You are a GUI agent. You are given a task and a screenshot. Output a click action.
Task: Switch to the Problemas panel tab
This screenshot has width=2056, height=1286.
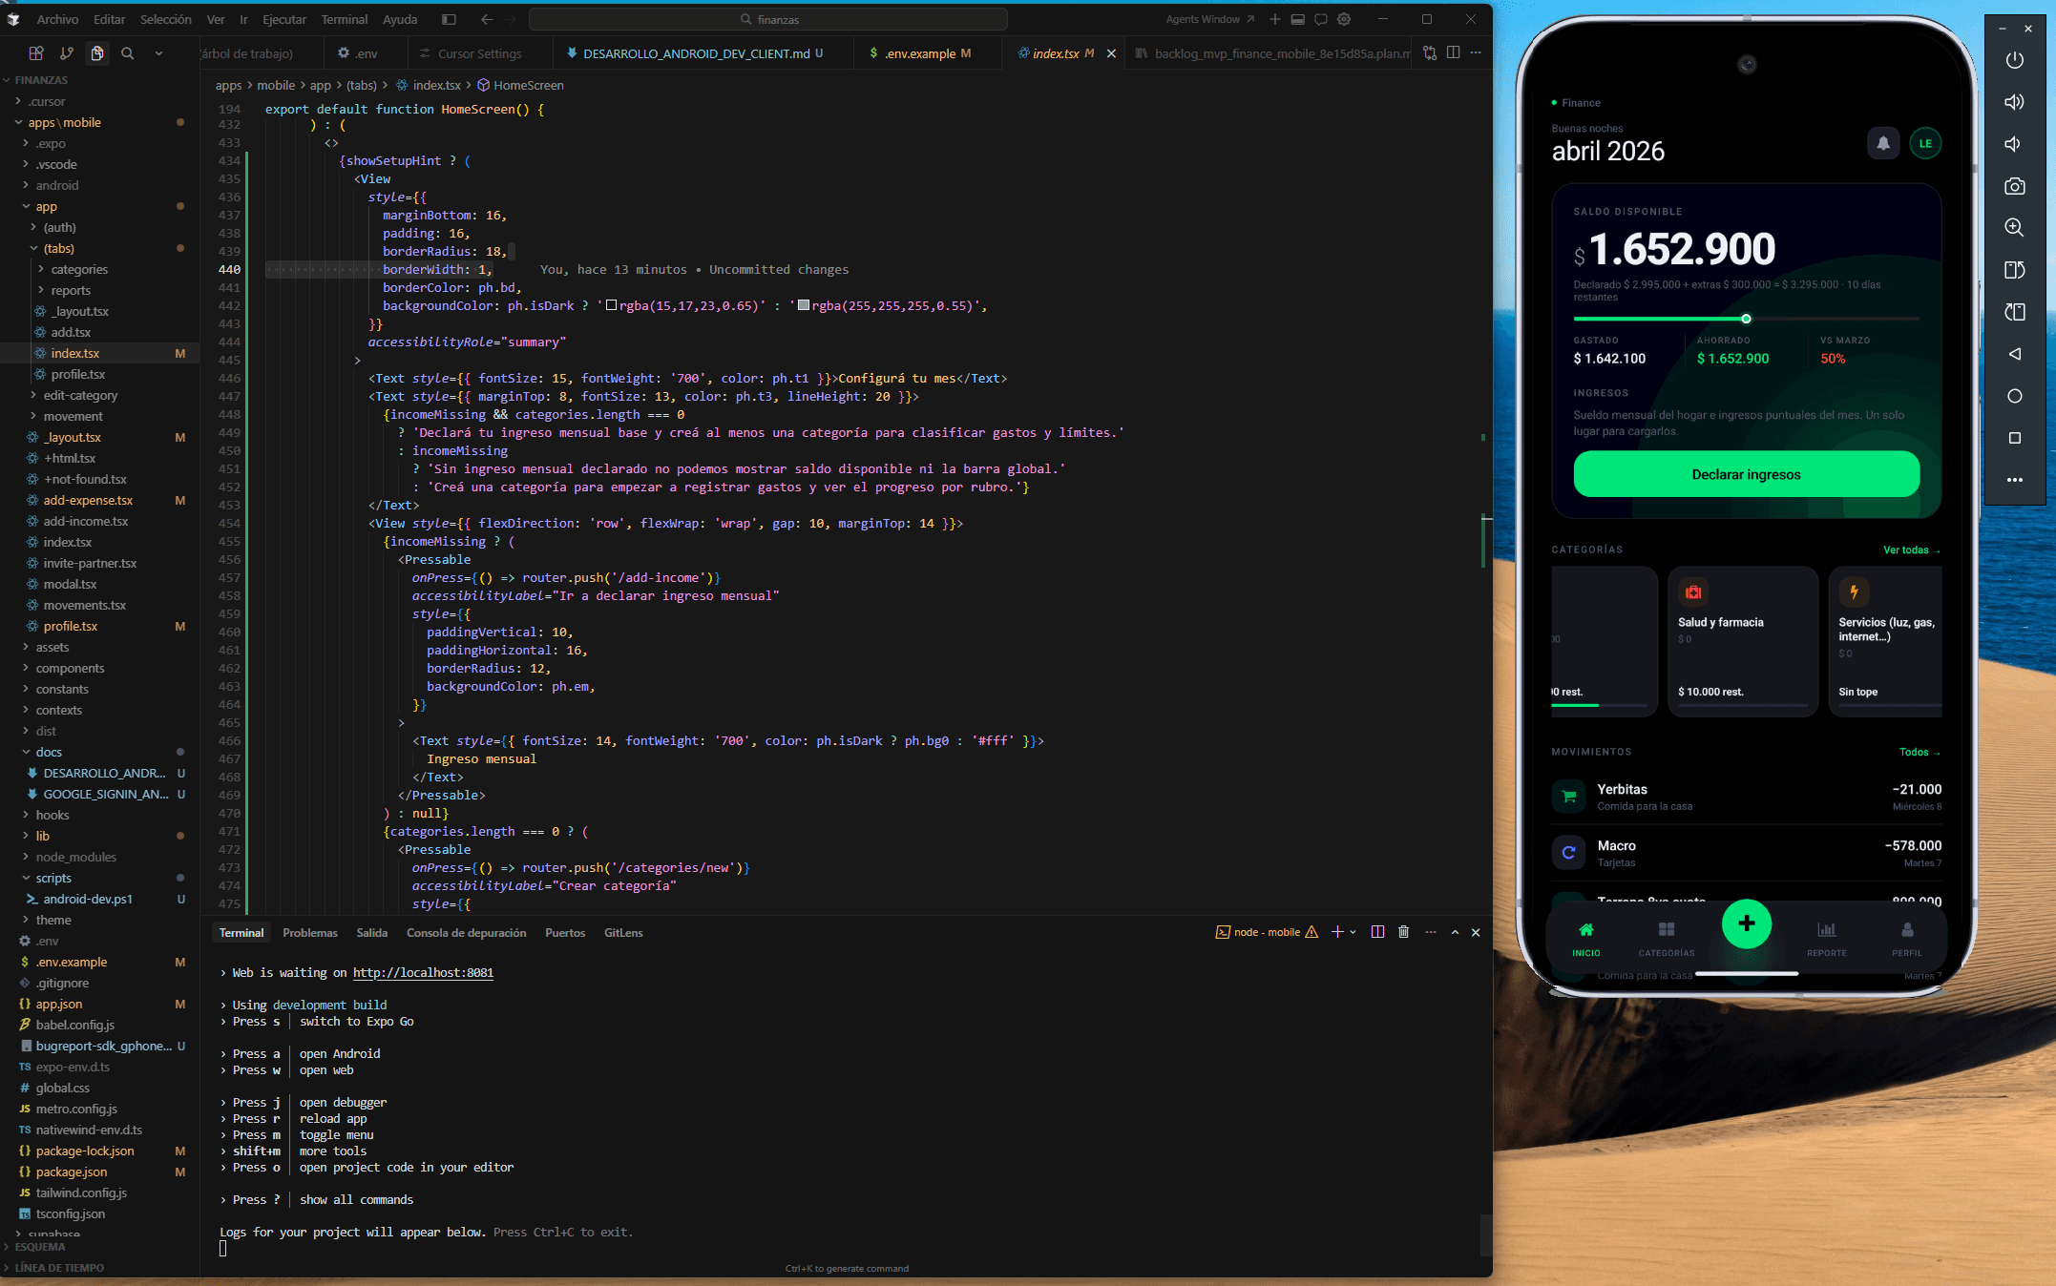tap(309, 932)
